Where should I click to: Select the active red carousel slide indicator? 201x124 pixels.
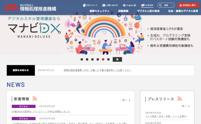pyautogui.click(x=103, y=59)
